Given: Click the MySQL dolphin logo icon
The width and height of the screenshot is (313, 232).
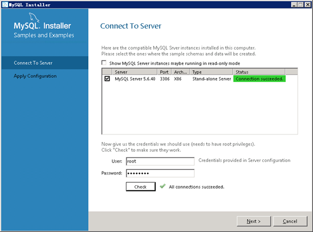Looking at the screenshot, I should [x=34, y=17].
